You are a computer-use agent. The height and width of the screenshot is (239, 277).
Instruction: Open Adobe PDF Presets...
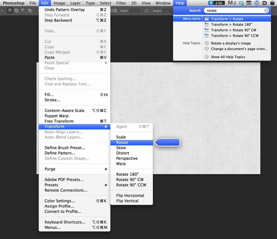pos(74,180)
